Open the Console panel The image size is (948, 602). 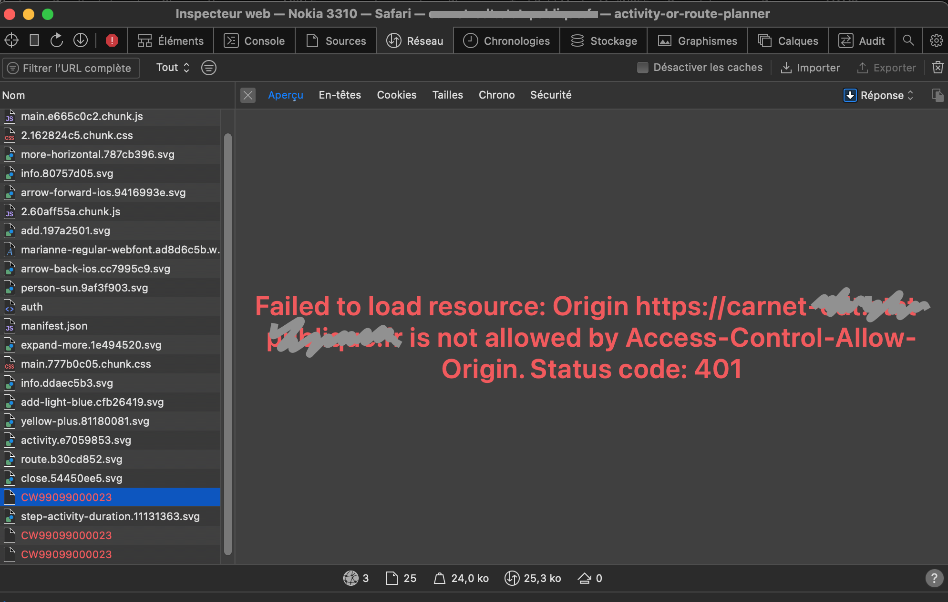[x=255, y=40]
